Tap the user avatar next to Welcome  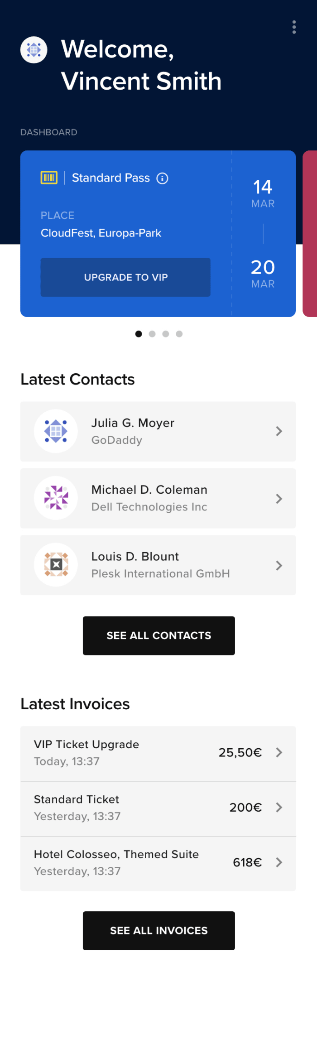(x=34, y=49)
